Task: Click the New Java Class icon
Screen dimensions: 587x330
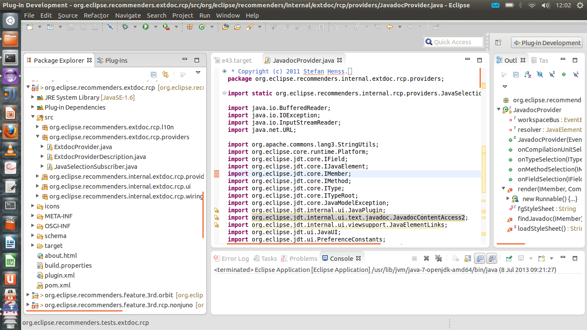Action: point(202,27)
